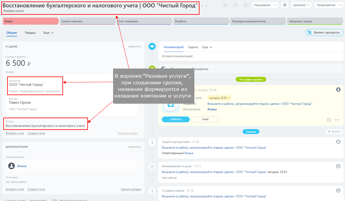Expand the arrow next to 'Предложение'
Screen dimensions: 345x201
(340, 5)
